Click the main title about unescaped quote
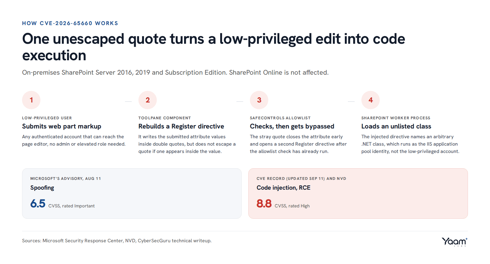The width and height of the screenshot is (490, 264). coord(213,47)
